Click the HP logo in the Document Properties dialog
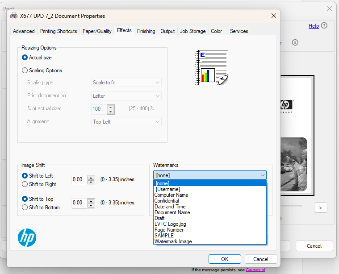Viewport: 339px width, 274px height. 27,238
